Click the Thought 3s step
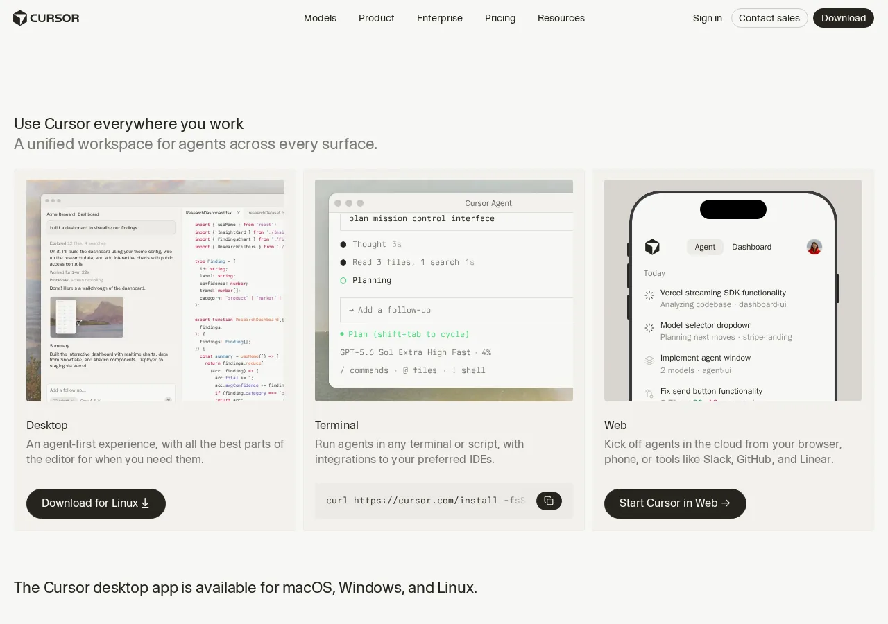Image resolution: width=888 pixels, height=624 pixels. click(x=370, y=244)
